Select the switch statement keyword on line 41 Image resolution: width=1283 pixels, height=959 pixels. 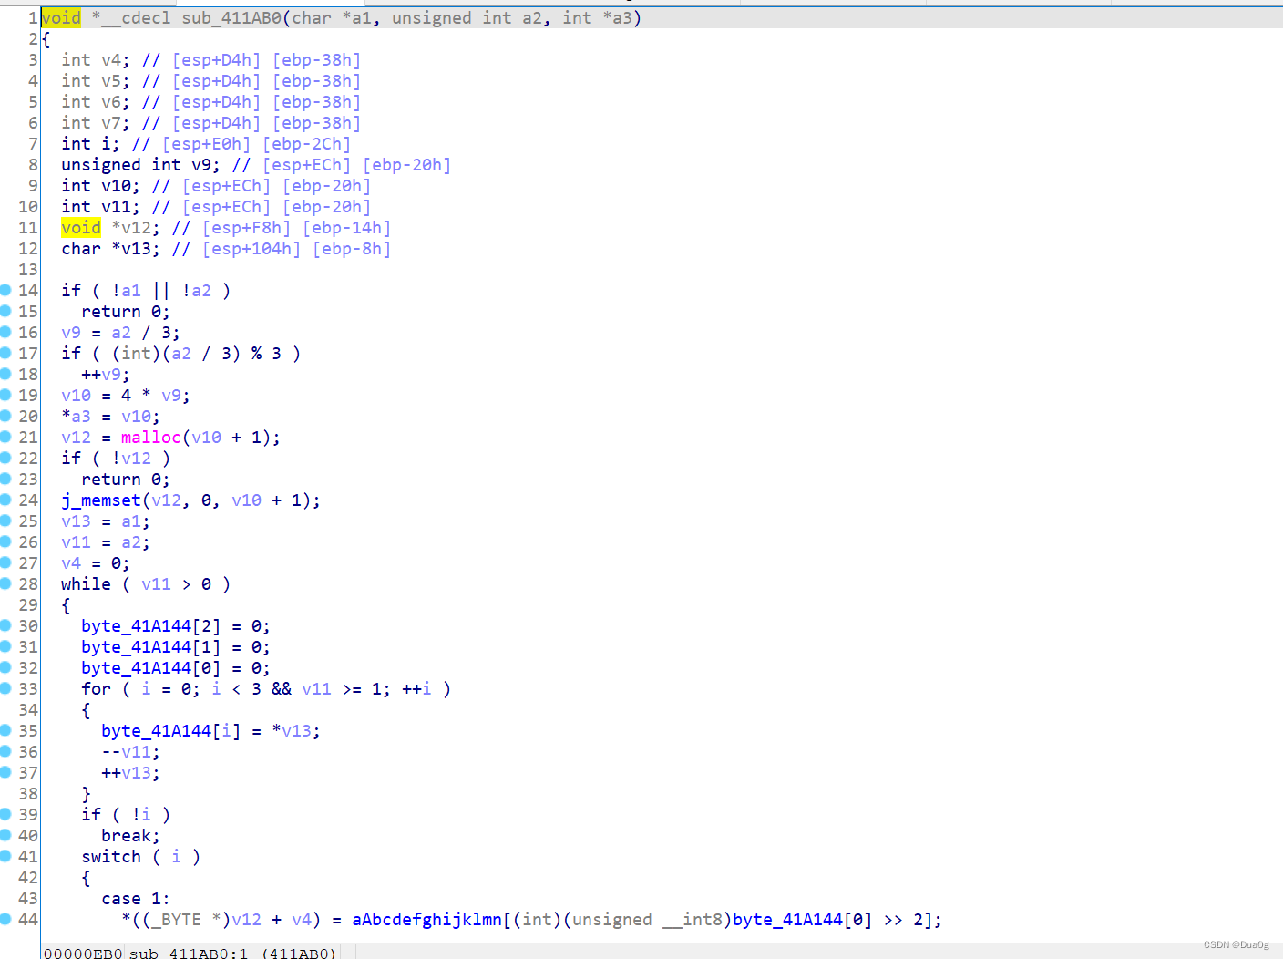click(111, 856)
